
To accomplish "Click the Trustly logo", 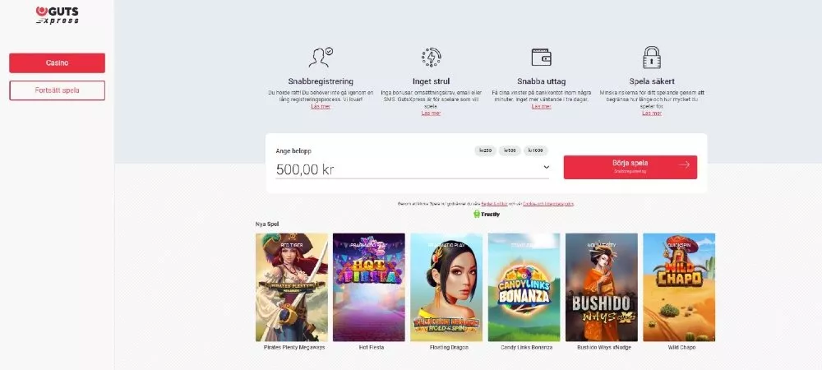I will (487, 214).
